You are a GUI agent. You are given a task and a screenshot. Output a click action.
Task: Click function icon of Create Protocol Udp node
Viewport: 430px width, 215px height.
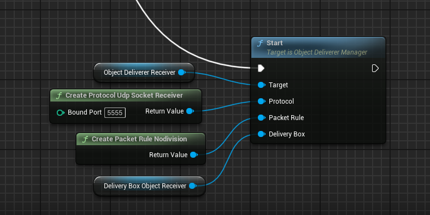58,95
